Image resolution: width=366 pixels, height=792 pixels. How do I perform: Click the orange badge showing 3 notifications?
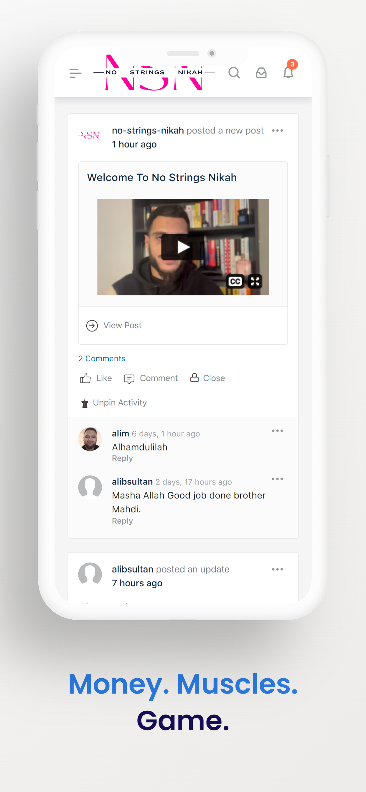292,64
